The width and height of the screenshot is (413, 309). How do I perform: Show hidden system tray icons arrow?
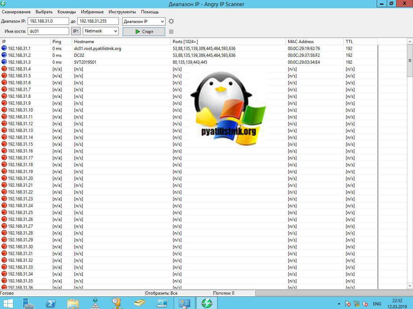(339, 304)
